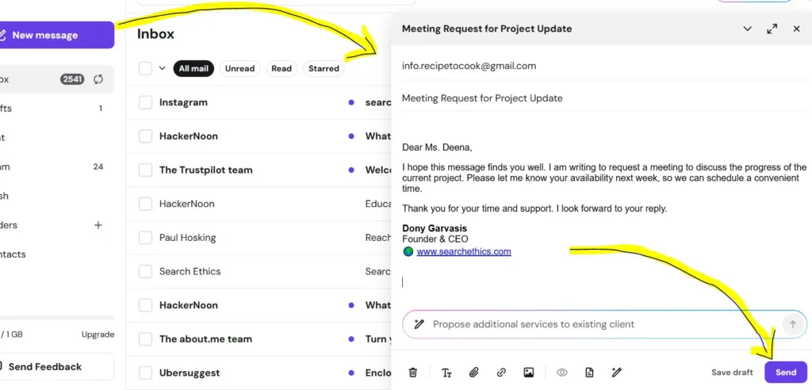Toggle the eye preview icon
This screenshot has width=812, height=390.
coord(562,373)
